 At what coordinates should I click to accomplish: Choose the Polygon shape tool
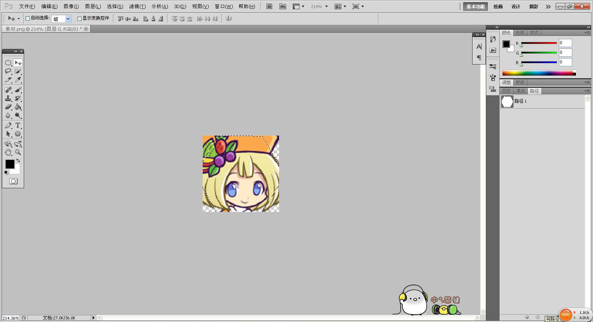(x=18, y=134)
